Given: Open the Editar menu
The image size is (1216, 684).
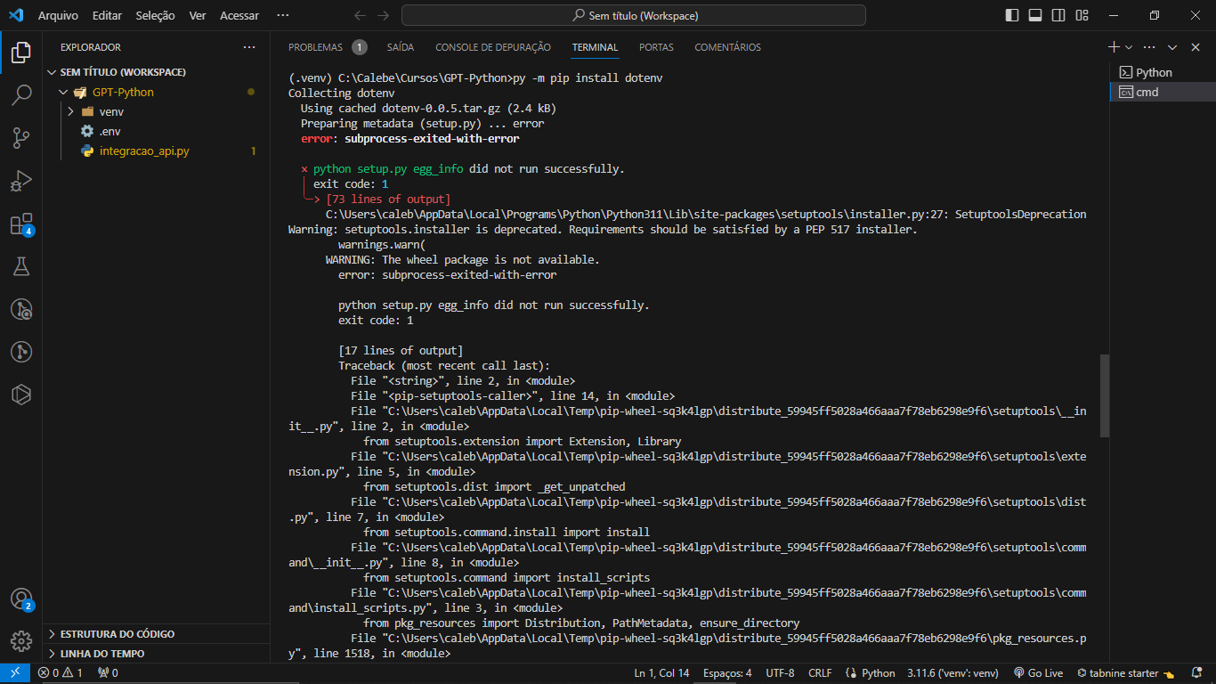Looking at the screenshot, I should coord(107,15).
